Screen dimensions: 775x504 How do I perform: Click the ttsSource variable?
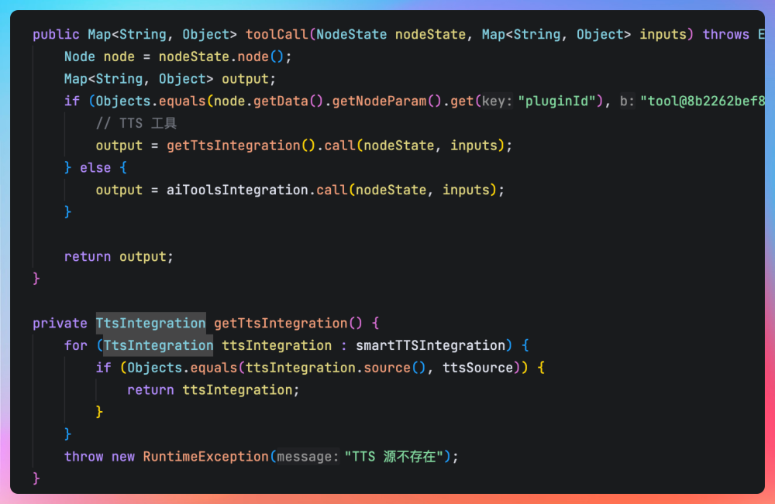[477, 368]
